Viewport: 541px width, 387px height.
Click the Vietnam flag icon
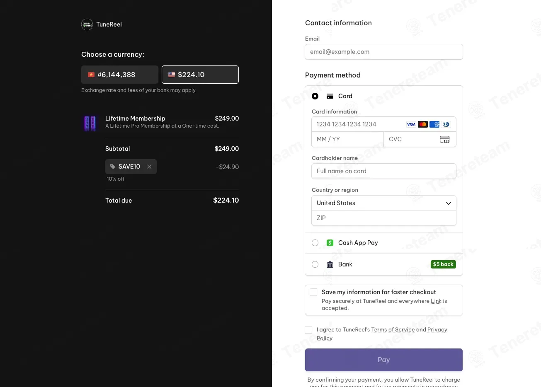tap(91, 75)
